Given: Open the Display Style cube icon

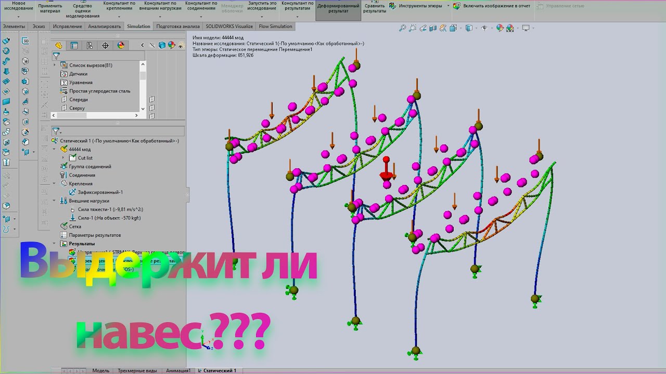Looking at the screenshot, I should pyautogui.click(x=469, y=28).
